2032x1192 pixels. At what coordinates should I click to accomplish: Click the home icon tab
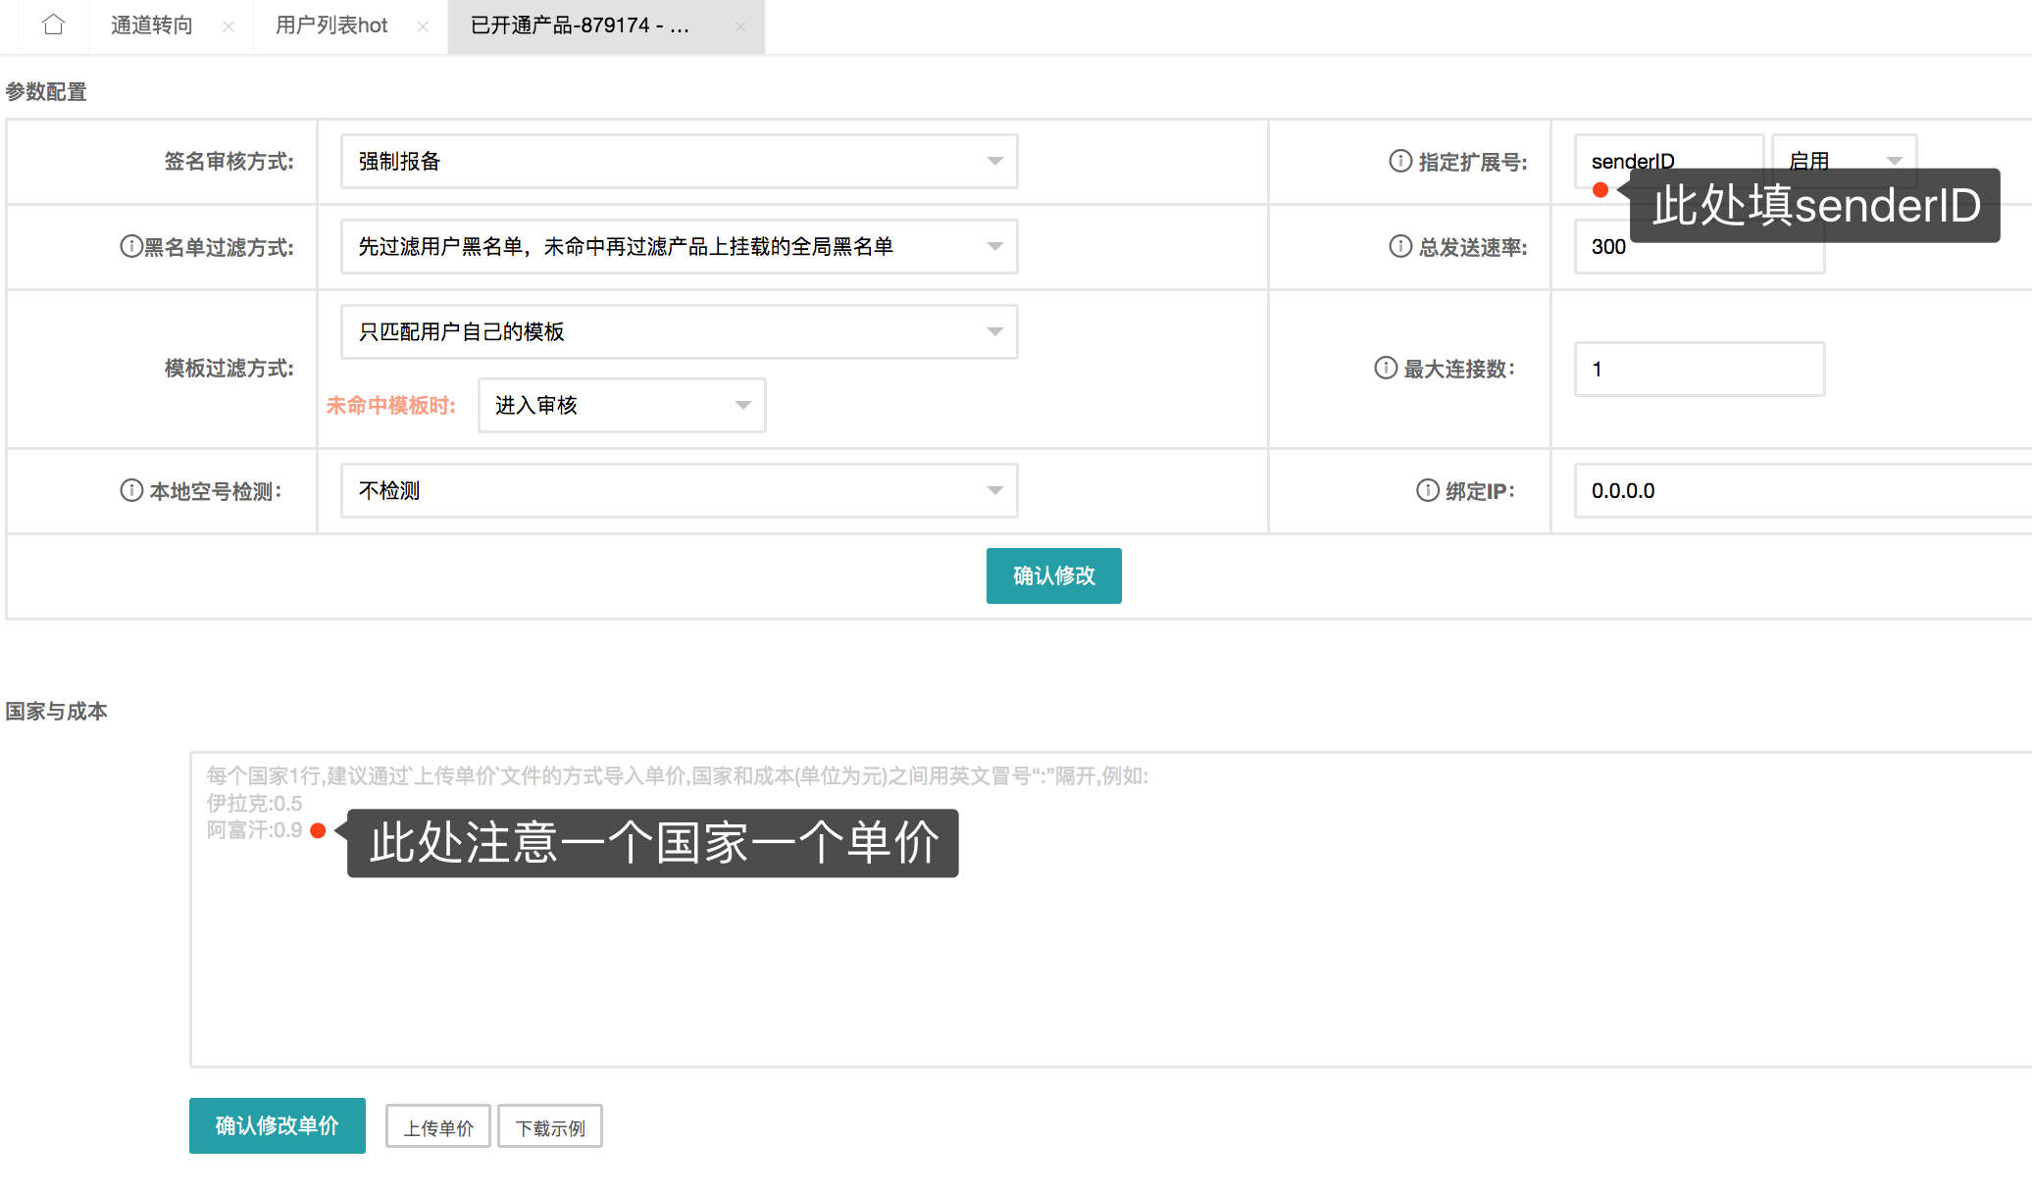click(x=54, y=25)
